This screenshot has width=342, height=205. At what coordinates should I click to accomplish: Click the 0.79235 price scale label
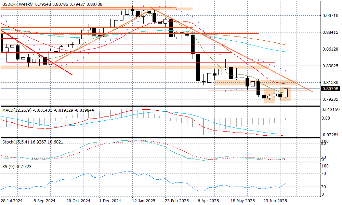tap(330, 99)
